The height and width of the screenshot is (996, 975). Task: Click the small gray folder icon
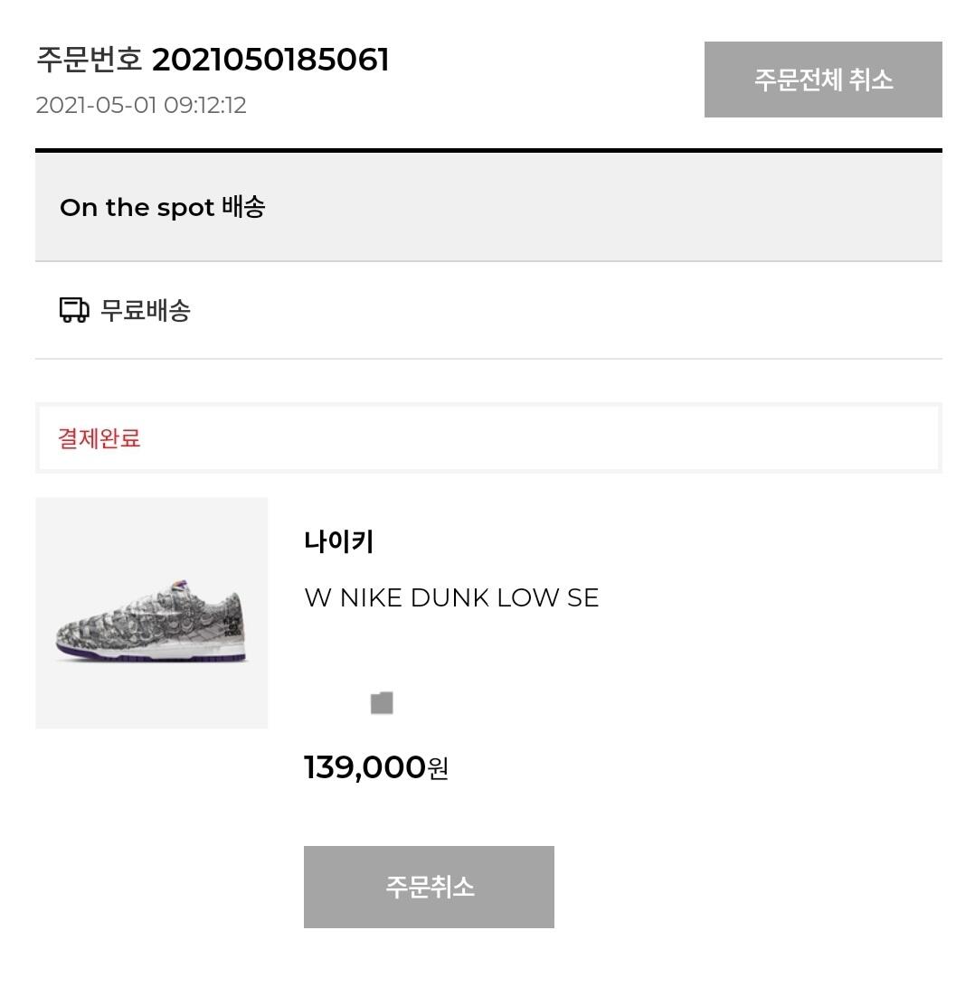pyautogui.click(x=382, y=703)
